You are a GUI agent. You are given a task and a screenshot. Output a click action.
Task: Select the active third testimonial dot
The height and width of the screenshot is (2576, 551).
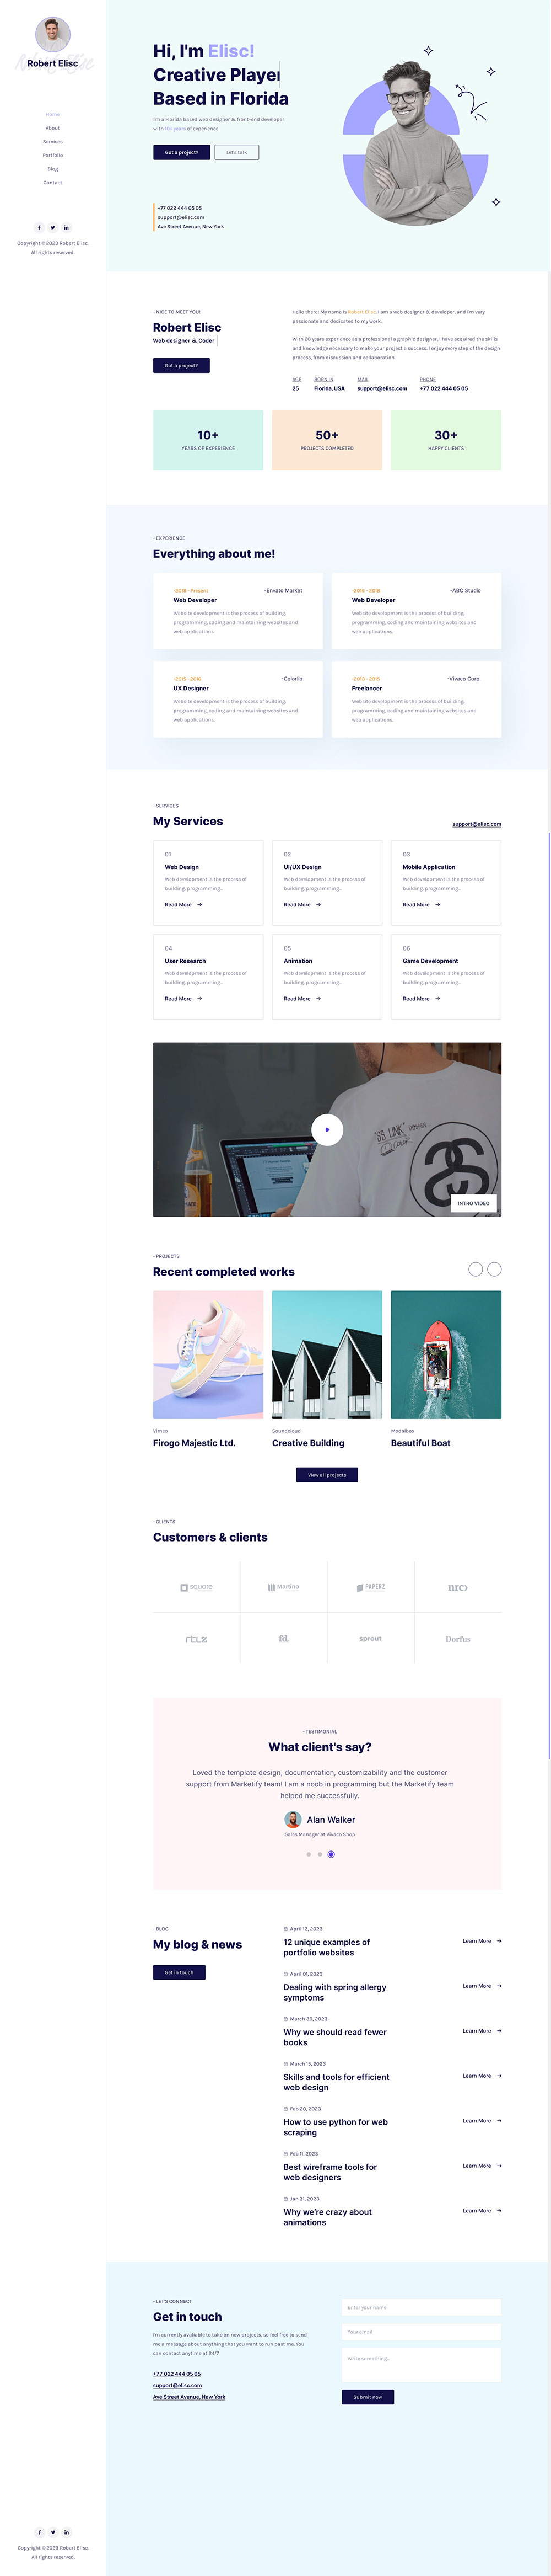pyautogui.click(x=331, y=1855)
